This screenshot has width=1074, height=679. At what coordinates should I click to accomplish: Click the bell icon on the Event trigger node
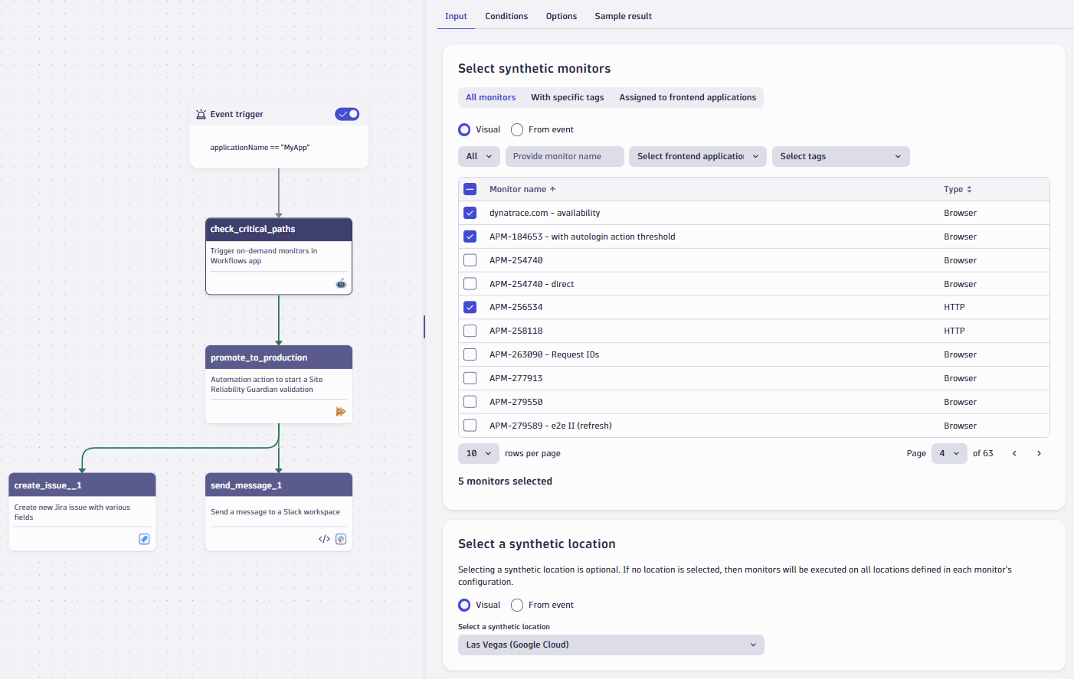[200, 113]
